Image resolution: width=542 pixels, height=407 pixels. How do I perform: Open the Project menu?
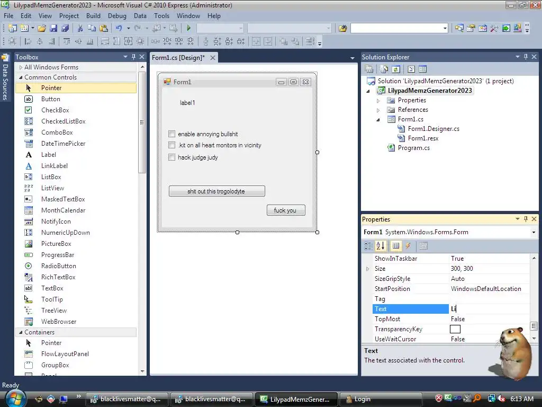coord(69,16)
